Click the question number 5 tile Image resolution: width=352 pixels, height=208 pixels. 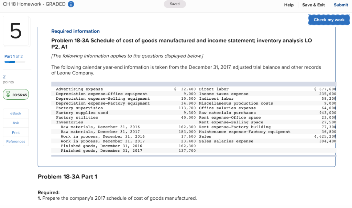(x=16, y=32)
